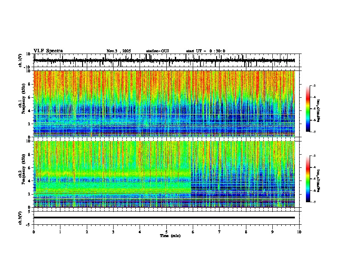
Task: Click the log(PSD) label beside ch.2 colorbar
Action: pos(319,181)
